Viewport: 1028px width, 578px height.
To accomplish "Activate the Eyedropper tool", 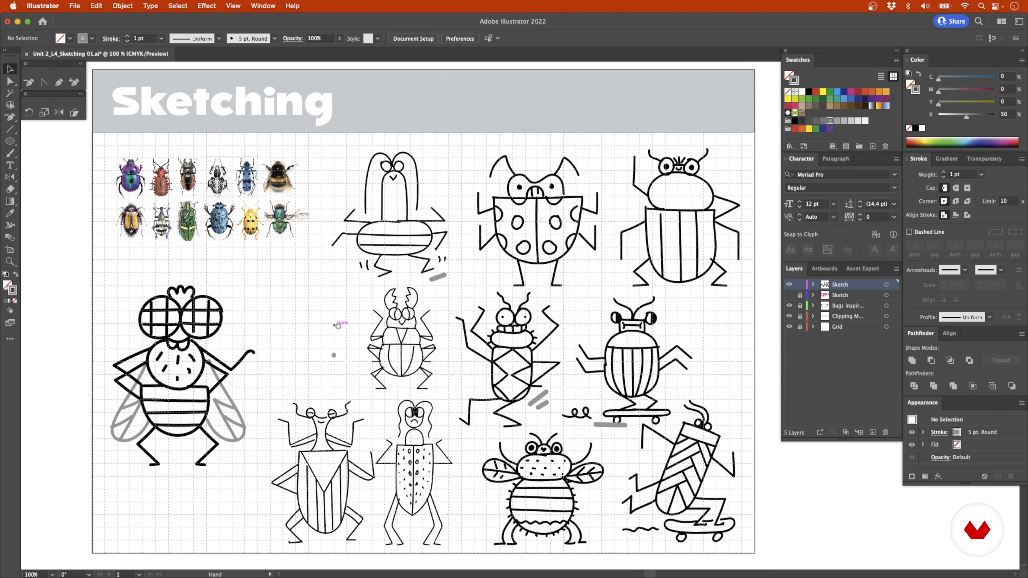I will [x=10, y=213].
